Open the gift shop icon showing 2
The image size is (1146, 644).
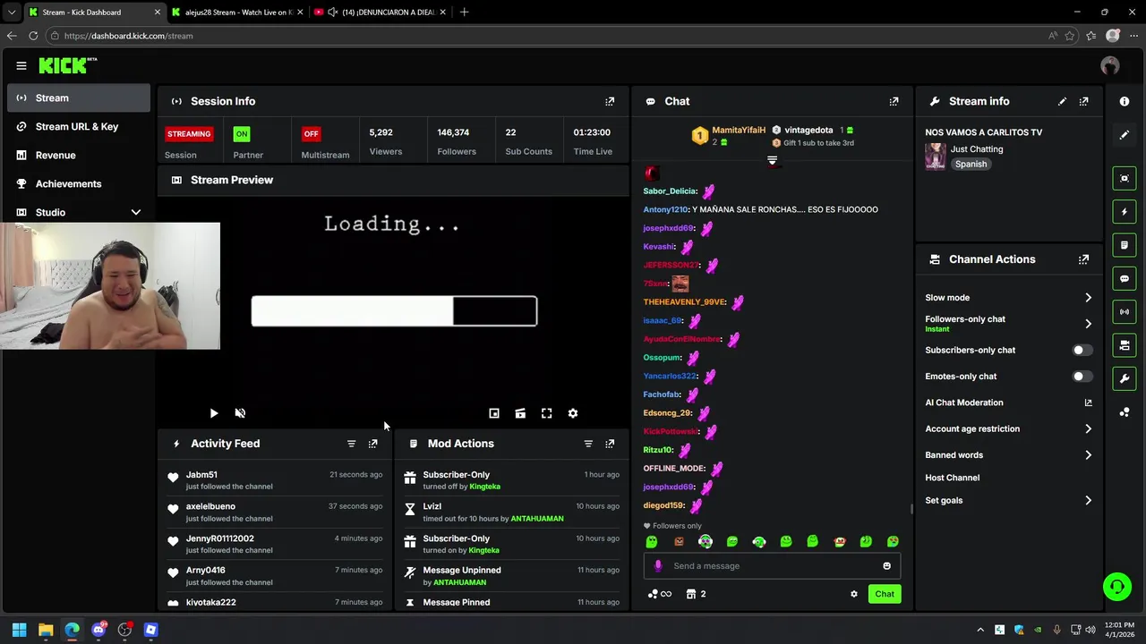[696, 594]
